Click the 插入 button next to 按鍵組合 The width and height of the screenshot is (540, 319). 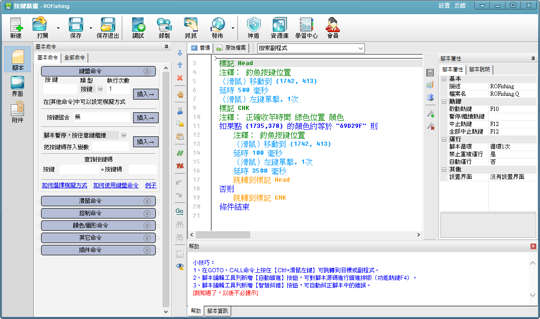(x=145, y=117)
